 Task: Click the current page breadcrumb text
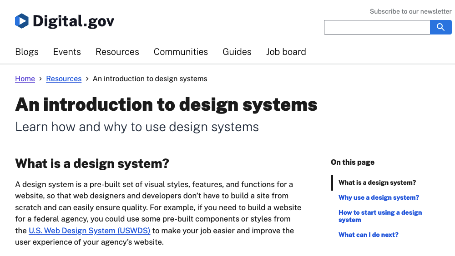click(x=150, y=79)
